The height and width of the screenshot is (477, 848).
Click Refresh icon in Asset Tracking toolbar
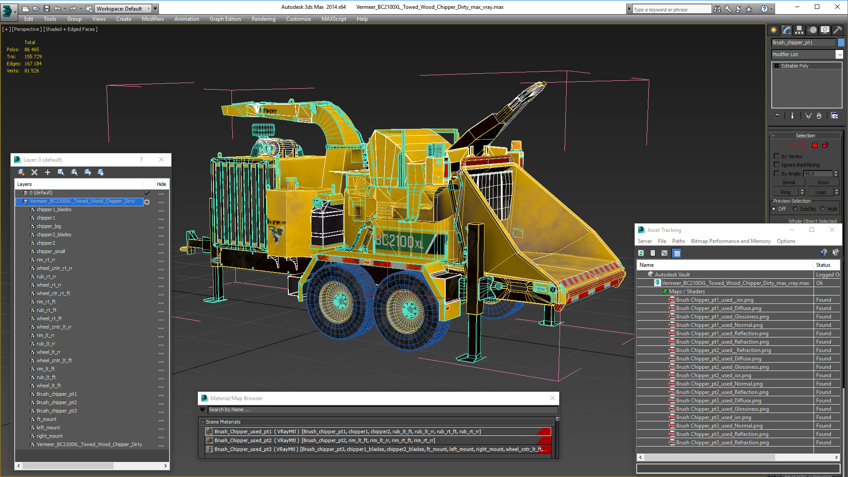(x=641, y=253)
